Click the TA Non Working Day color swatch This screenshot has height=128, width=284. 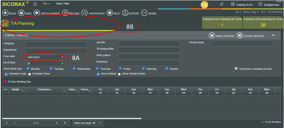5,82
